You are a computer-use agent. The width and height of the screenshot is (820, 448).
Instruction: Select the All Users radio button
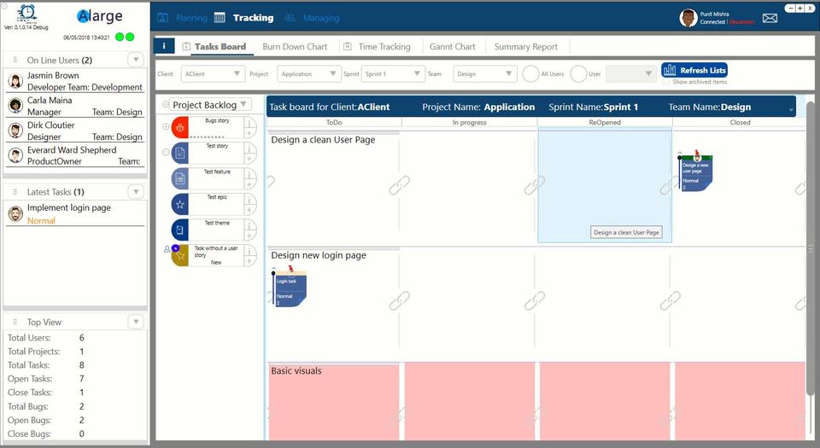point(530,73)
